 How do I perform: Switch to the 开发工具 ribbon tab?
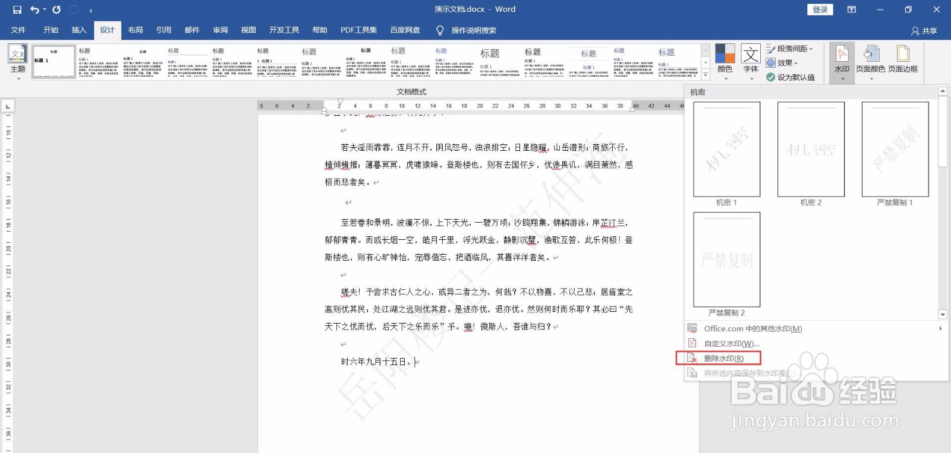284,30
